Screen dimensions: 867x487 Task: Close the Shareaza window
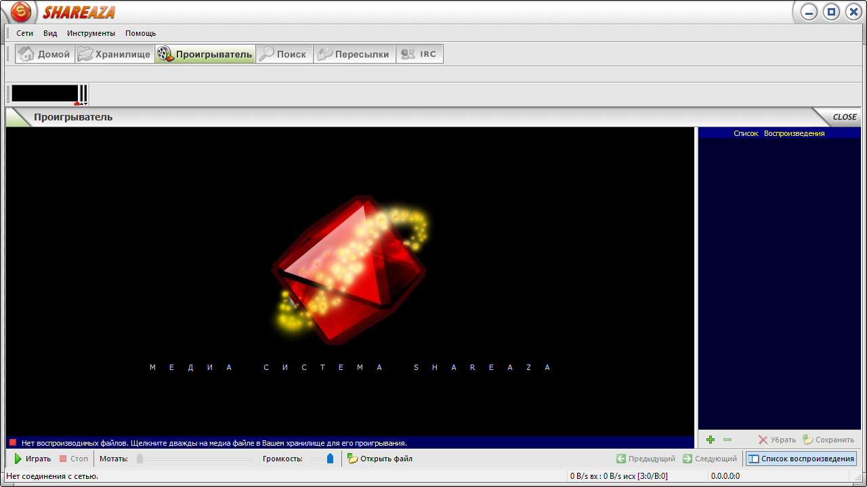[x=853, y=11]
